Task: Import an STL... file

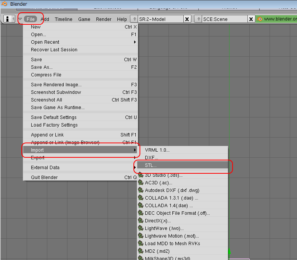Action: (183, 165)
